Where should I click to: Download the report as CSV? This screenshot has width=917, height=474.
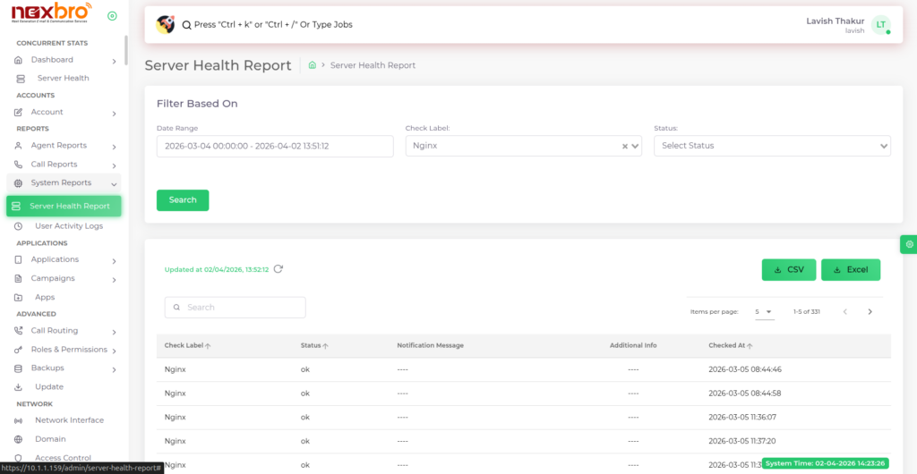point(788,270)
